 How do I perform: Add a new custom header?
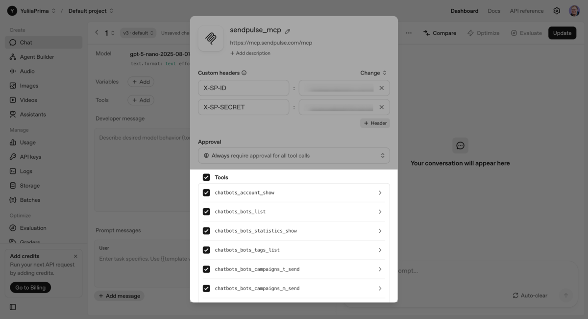(375, 123)
